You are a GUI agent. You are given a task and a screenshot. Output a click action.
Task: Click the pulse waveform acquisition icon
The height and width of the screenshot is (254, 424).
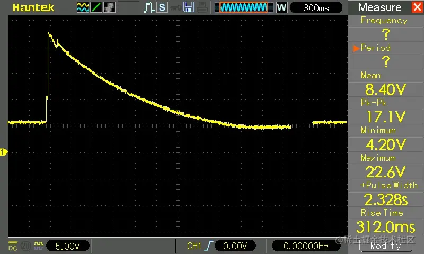[x=149, y=7]
